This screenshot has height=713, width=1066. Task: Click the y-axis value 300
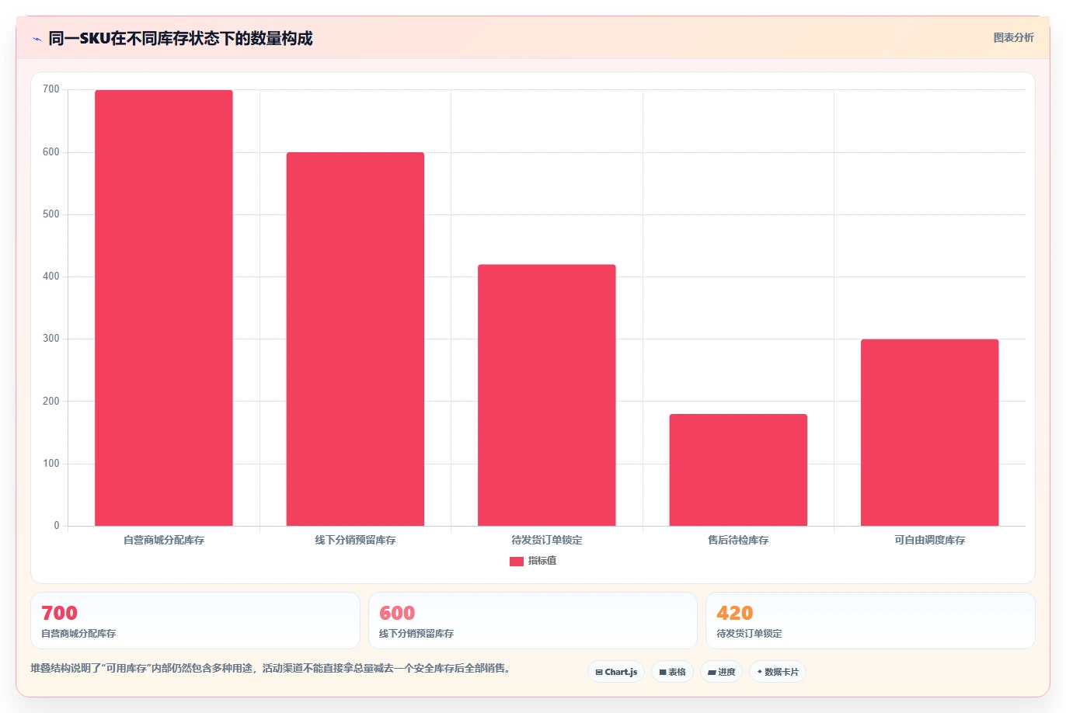pos(51,339)
